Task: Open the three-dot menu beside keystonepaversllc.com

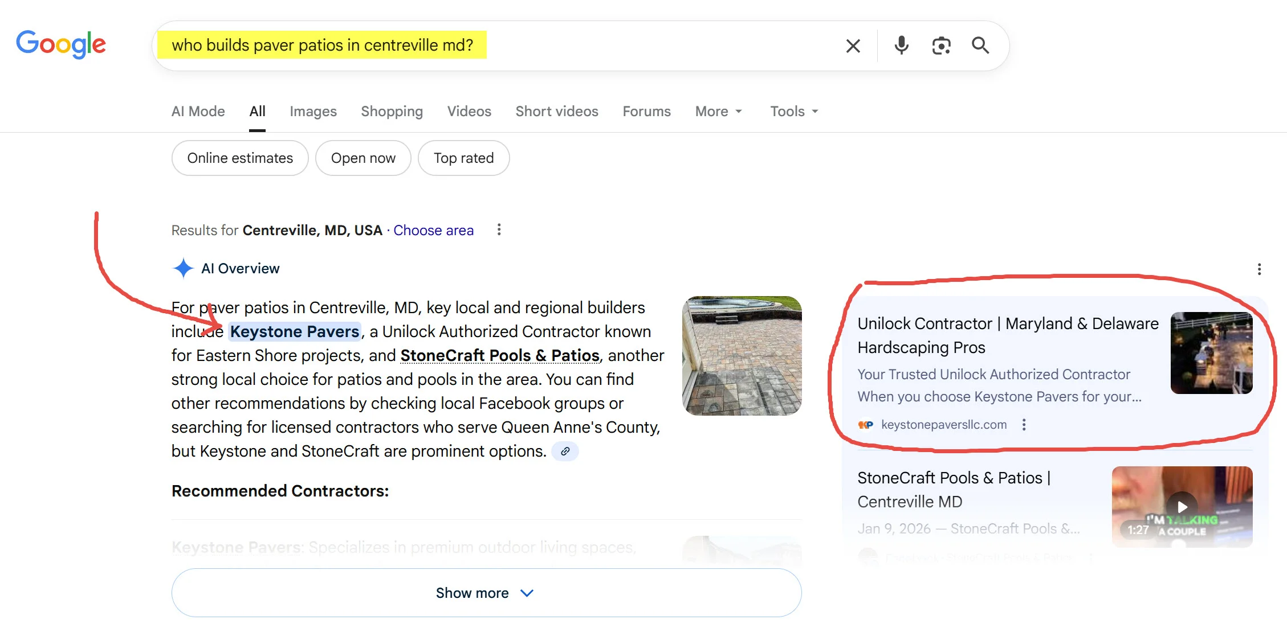Action: [1024, 424]
